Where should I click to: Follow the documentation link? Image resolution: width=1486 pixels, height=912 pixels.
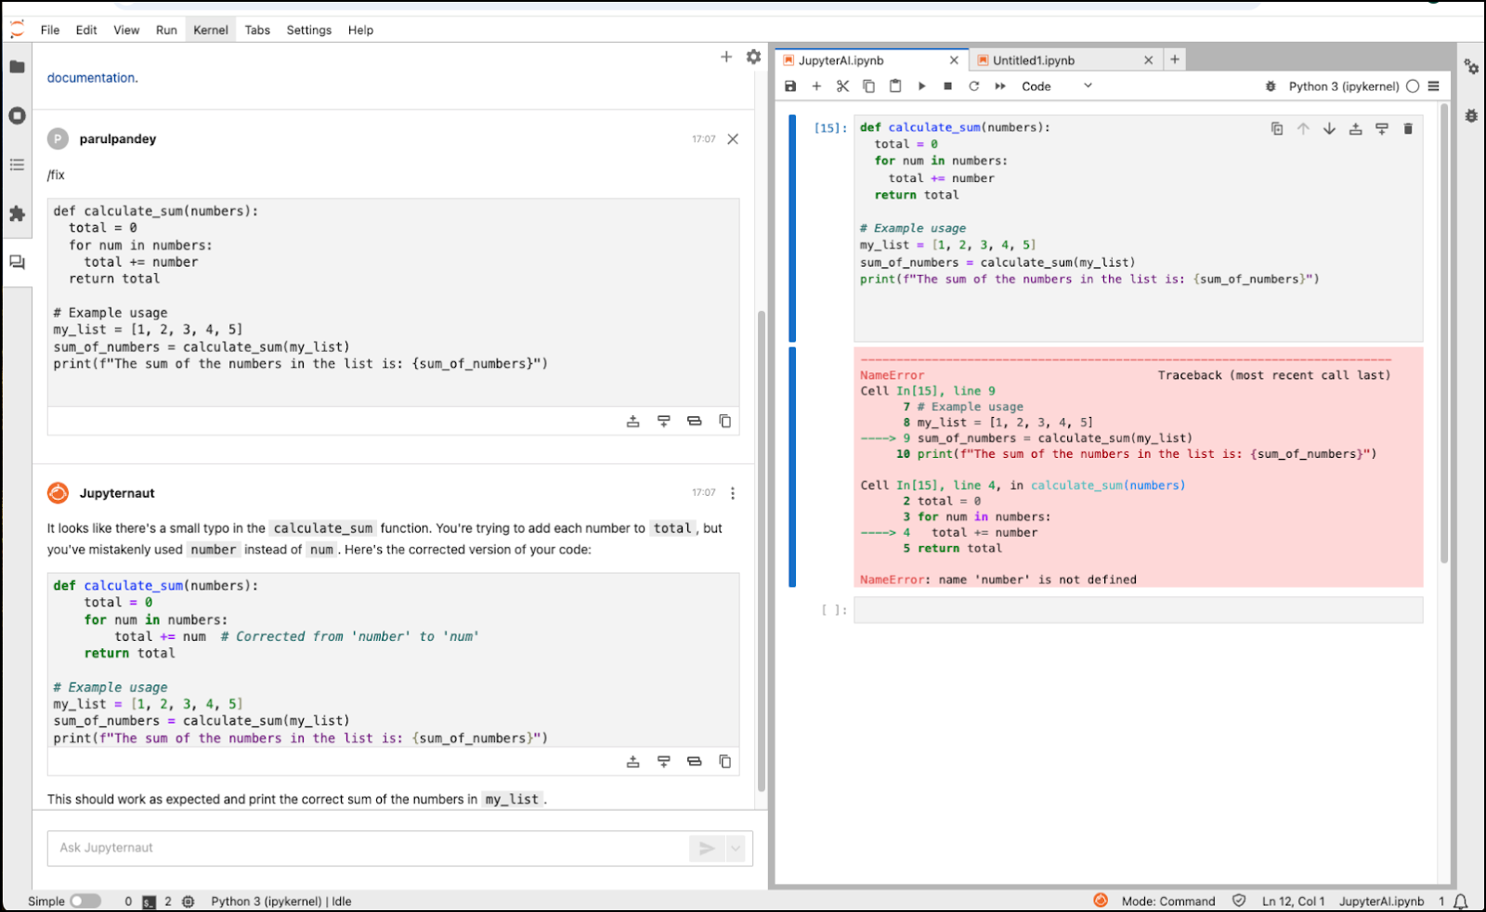pos(91,78)
